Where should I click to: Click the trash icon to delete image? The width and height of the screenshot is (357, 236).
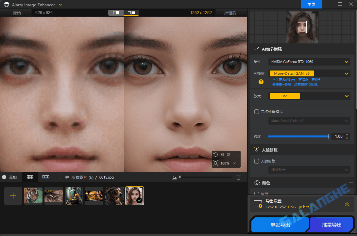point(238,177)
